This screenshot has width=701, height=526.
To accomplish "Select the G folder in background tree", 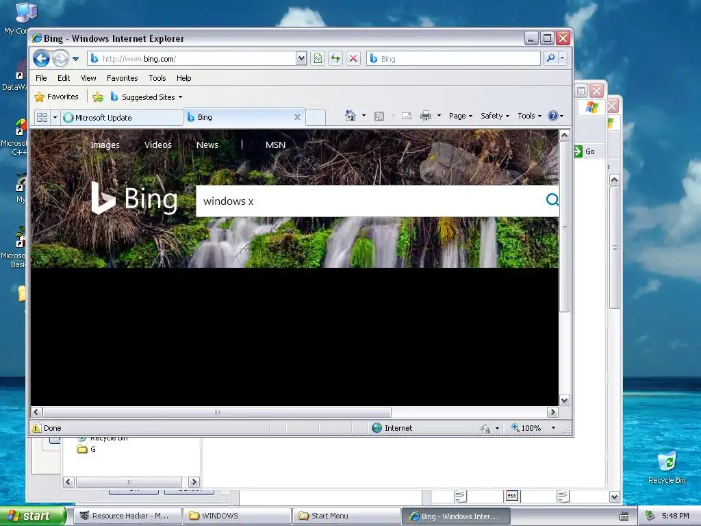I will [87, 449].
